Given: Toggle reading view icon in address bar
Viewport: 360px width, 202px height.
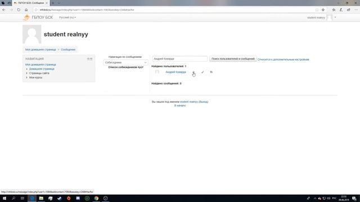Looking at the screenshot, I should point(317,10).
